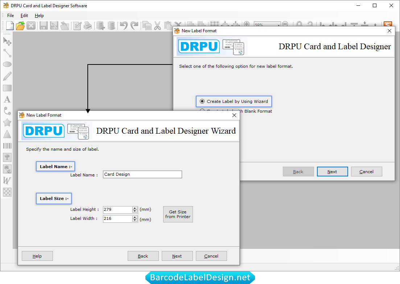Open a file with the folder icon
Viewport: 400px width, 284px height.
(20, 26)
